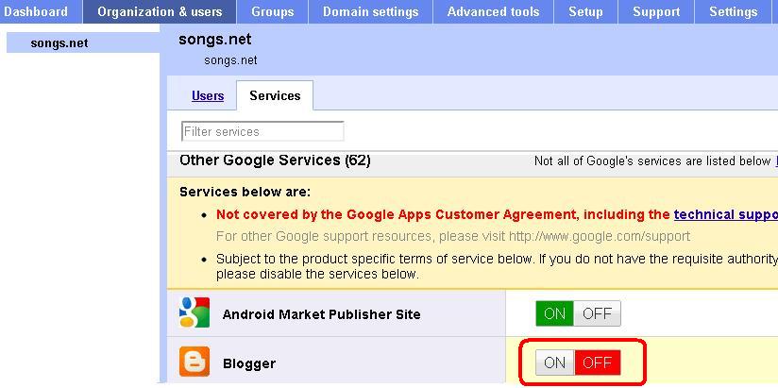This screenshot has height=388, width=778.
Task: Go to the Groups tab
Action: [273, 12]
